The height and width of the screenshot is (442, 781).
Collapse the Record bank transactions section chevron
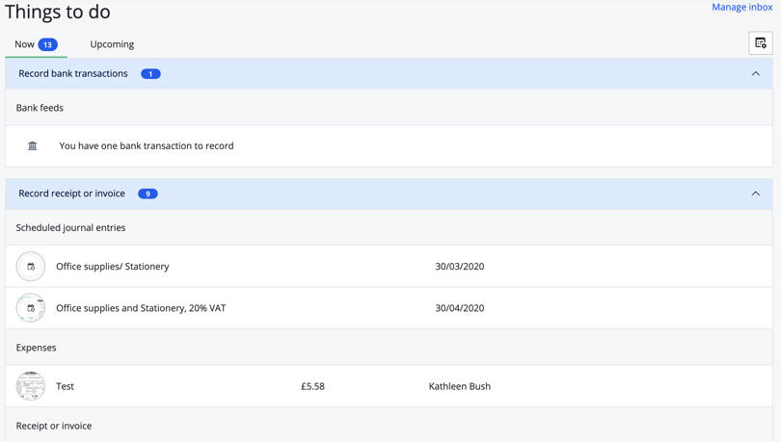point(755,74)
